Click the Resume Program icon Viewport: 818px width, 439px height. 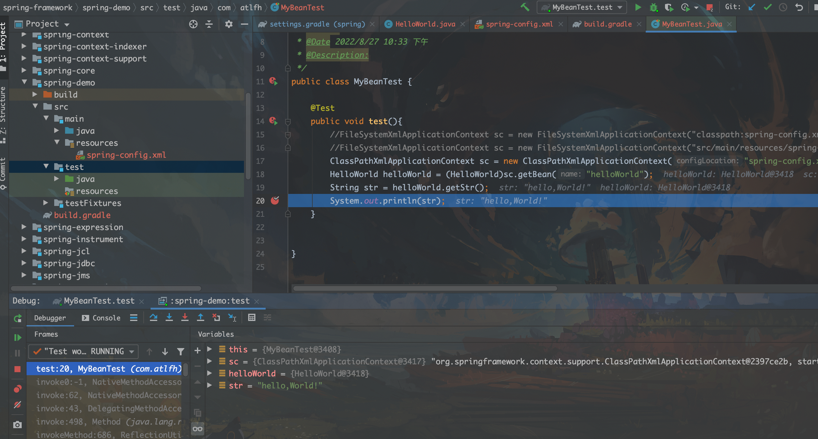18,337
